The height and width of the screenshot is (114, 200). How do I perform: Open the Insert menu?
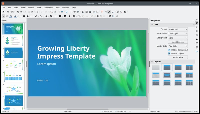click(x=23, y=8)
